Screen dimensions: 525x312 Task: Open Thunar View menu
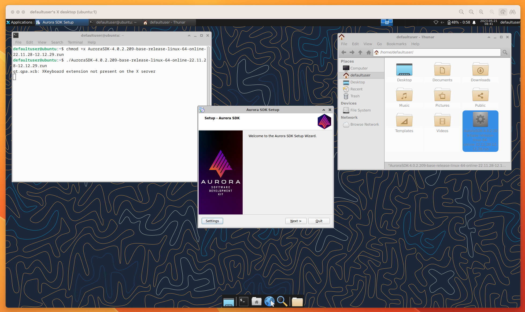368,44
